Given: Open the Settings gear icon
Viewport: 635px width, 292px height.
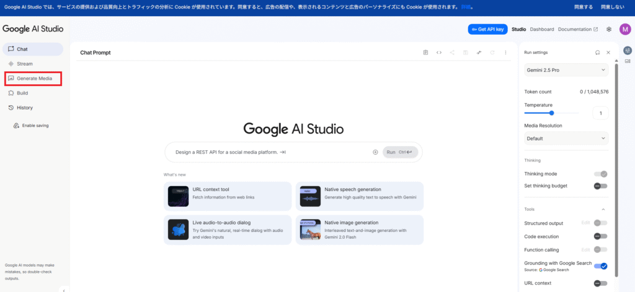Looking at the screenshot, I should (x=609, y=29).
